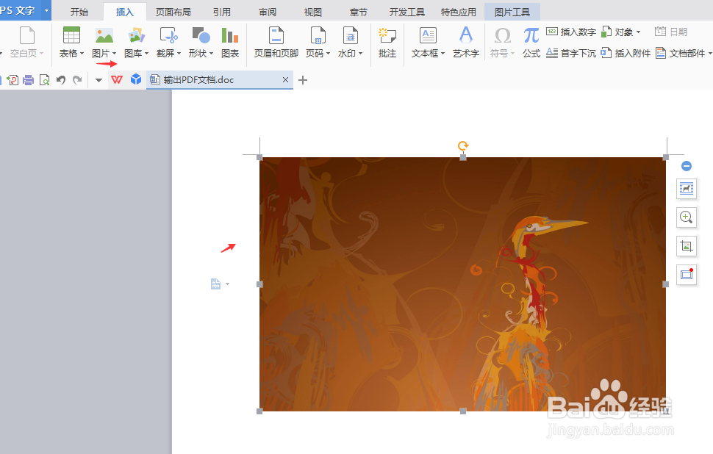Click the red WPS W icon

tap(117, 80)
